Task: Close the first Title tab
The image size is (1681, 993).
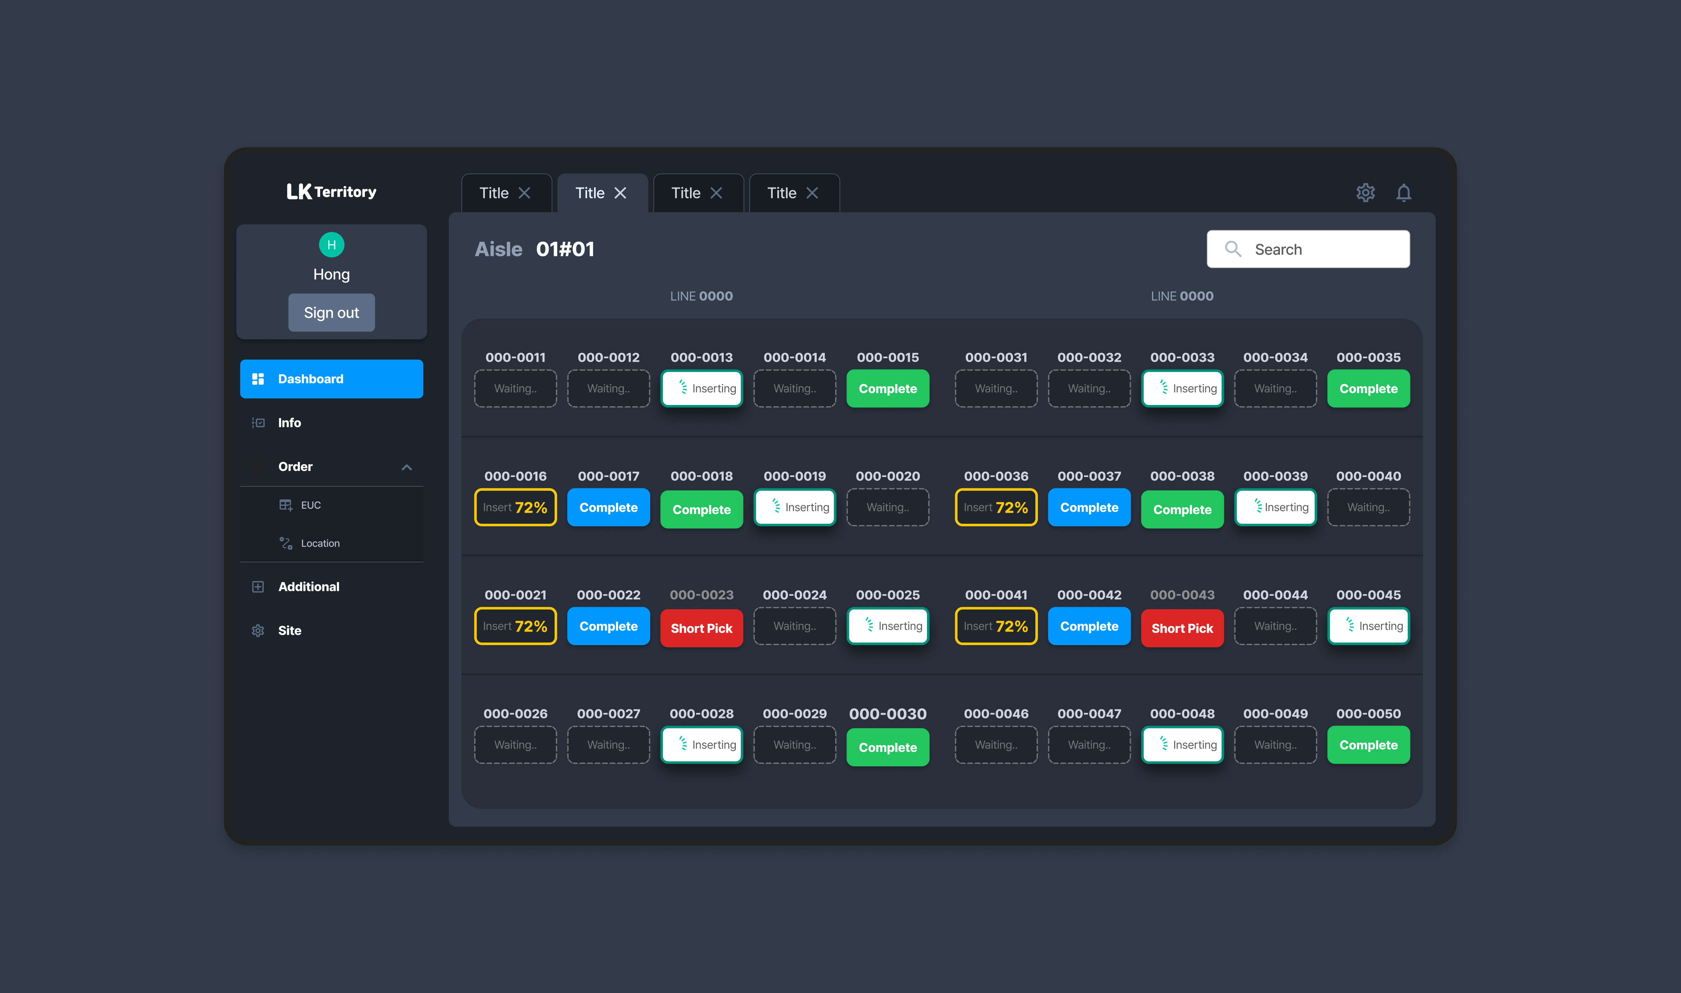Action: pos(524,193)
